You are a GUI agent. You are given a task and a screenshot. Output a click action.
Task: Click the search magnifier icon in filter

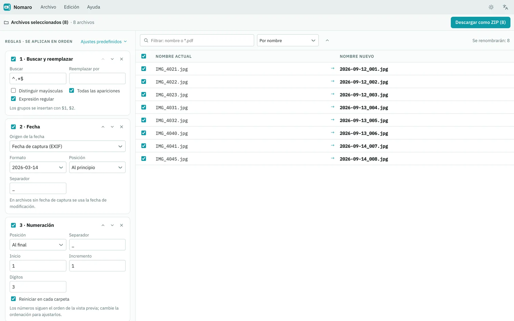point(146,41)
